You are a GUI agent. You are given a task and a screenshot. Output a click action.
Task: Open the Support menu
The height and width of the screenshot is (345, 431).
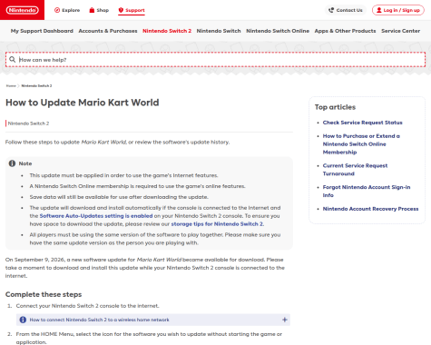pyautogui.click(x=132, y=10)
